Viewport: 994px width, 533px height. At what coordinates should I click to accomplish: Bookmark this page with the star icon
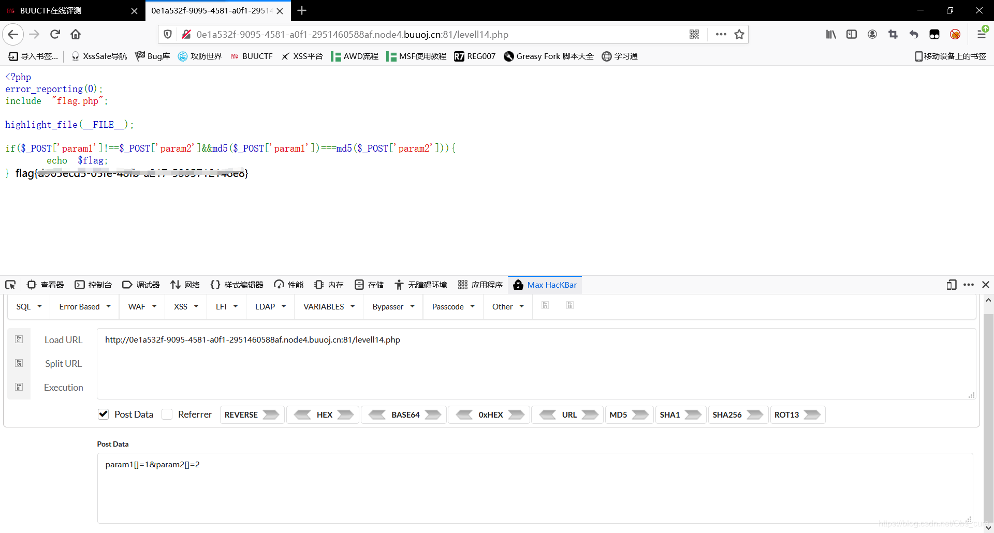[x=739, y=34]
